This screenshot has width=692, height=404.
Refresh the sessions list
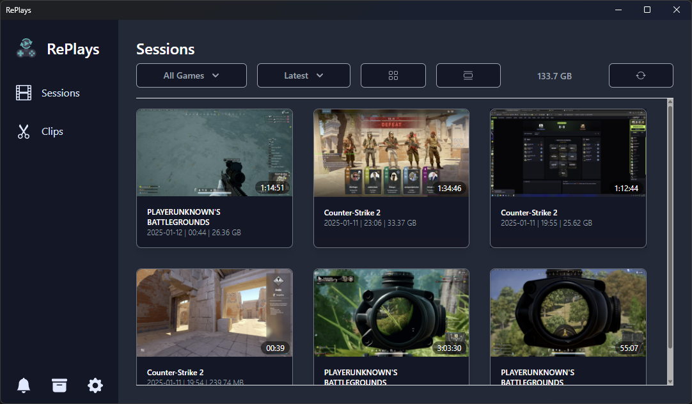click(x=640, y=75)
